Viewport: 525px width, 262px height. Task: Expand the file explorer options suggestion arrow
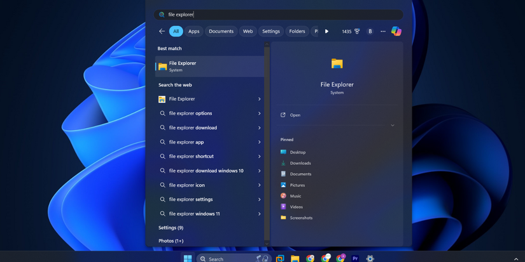point(259,113)
